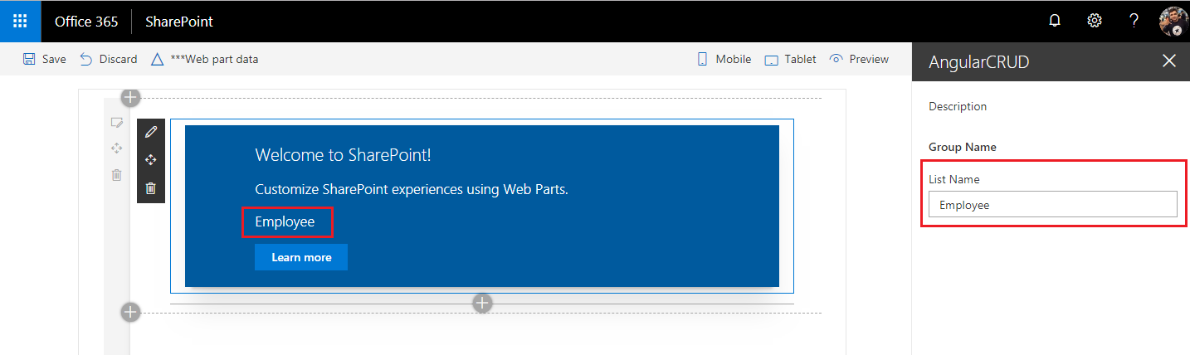Save the page
This screenshot has width=1190, height=355.
click(45, 59)
